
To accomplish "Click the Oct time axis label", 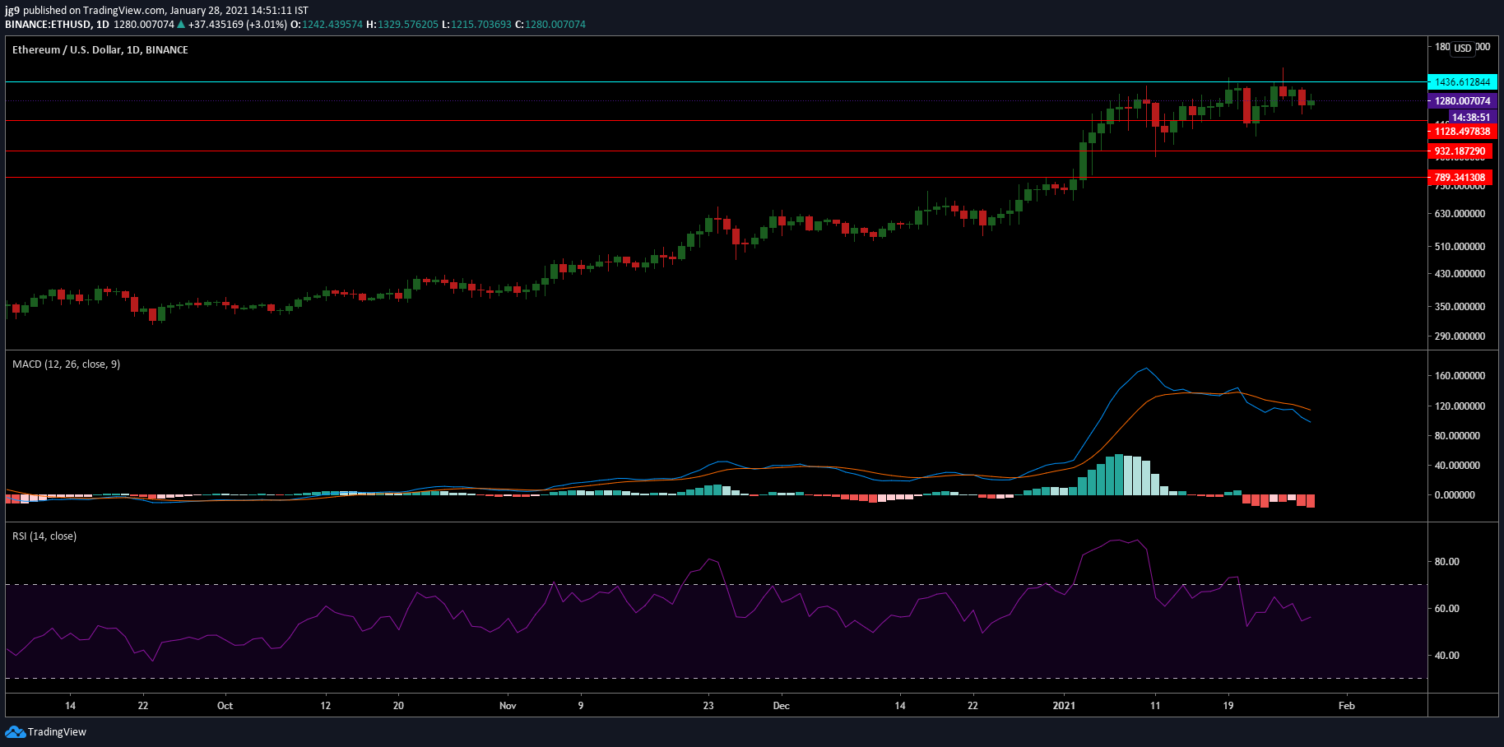I will pos(225,706).
